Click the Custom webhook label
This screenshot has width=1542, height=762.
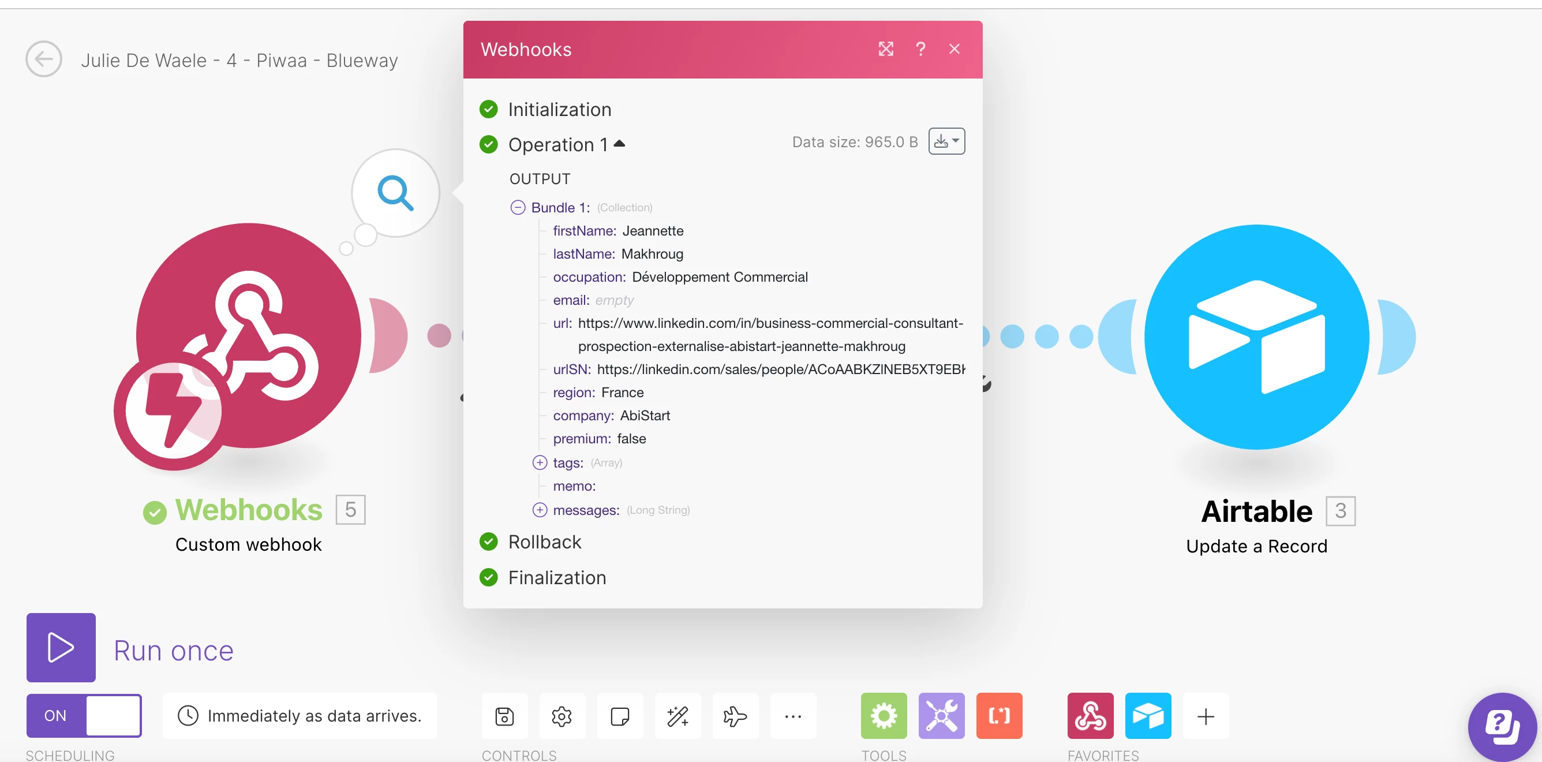(x=248, y=545)
